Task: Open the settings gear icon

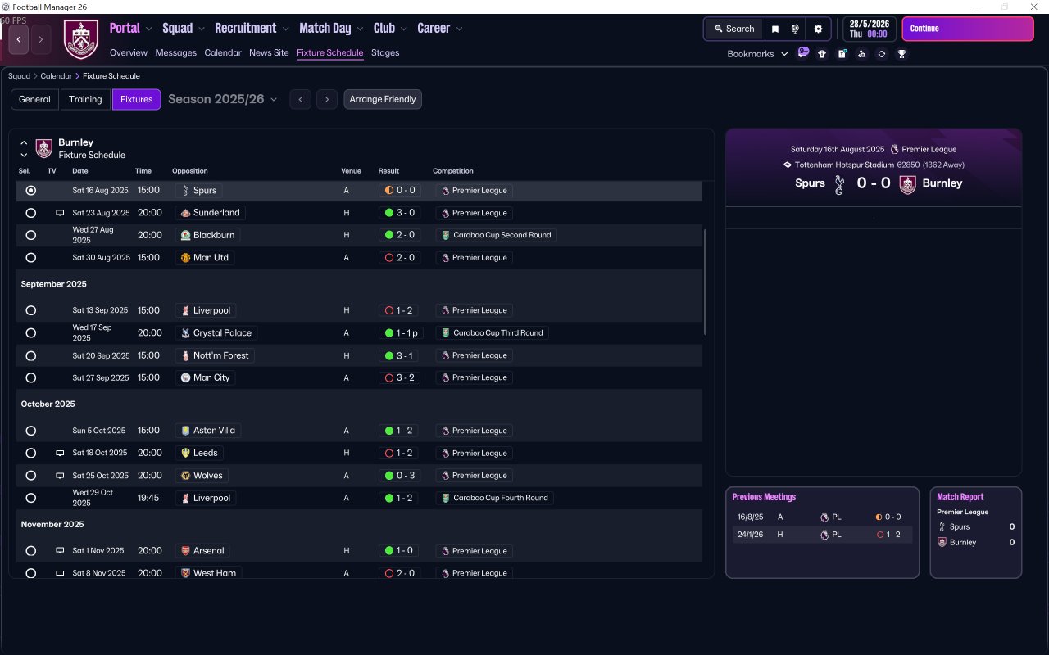Action: pyautogui.click(x=818, y=29)
